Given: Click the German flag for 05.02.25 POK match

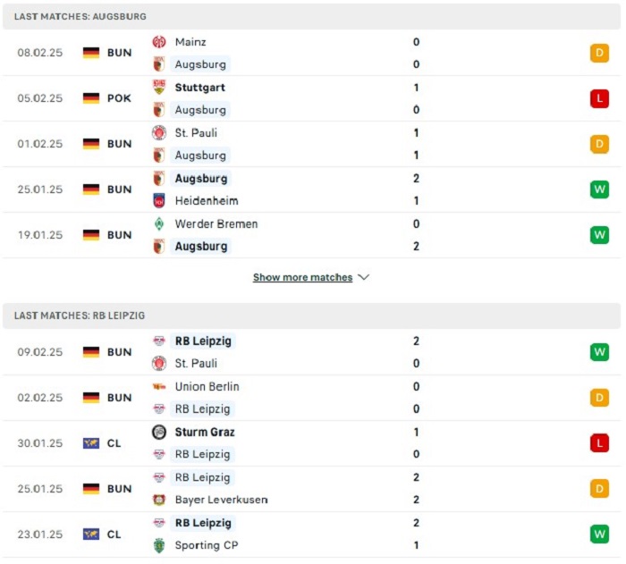Looking at the screenshot, I should (x=91, y=98).
